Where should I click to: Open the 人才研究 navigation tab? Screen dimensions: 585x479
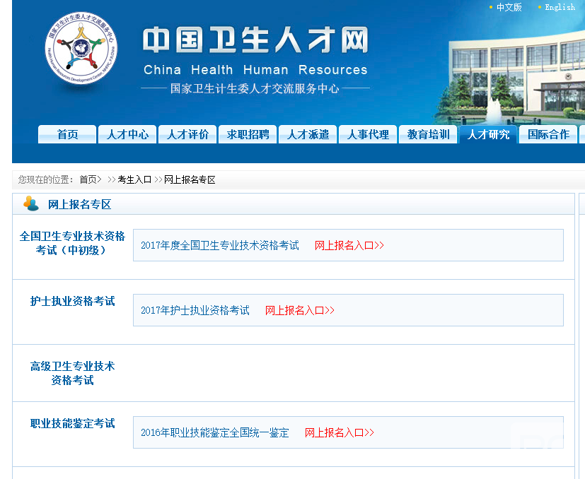pyautogui.click(x=488, y=134)
